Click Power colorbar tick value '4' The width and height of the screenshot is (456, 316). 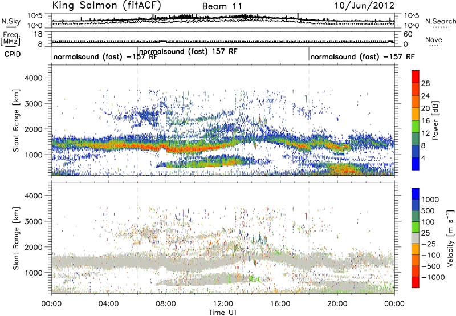pos(424,158)
